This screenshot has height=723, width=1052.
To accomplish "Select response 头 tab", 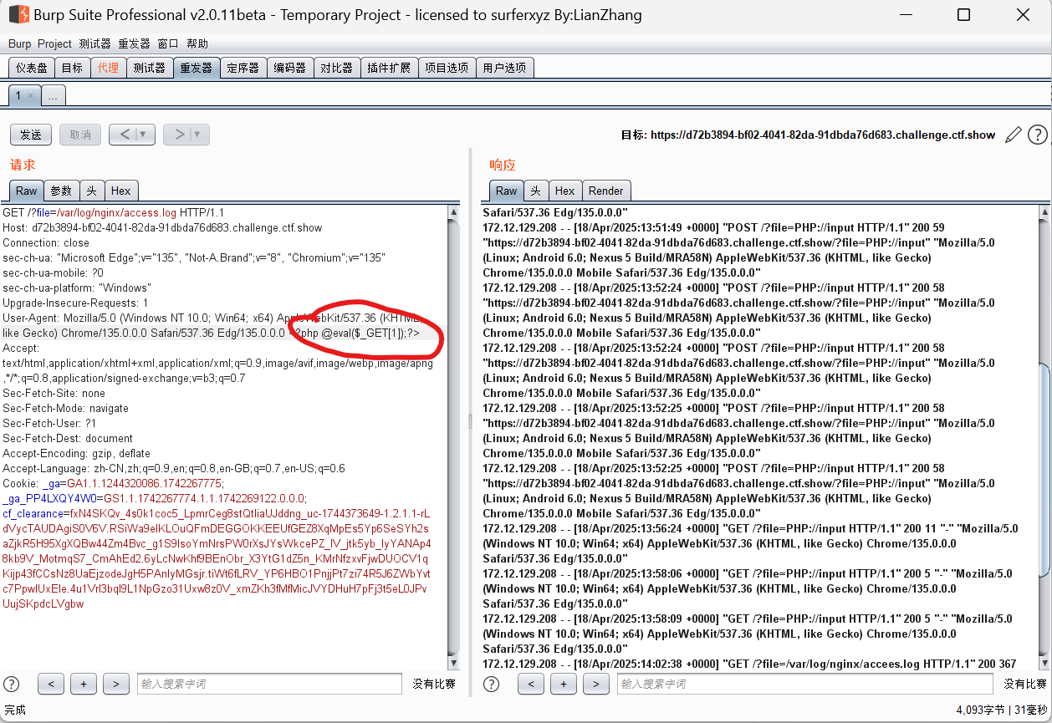I will (x=535, y=191).
